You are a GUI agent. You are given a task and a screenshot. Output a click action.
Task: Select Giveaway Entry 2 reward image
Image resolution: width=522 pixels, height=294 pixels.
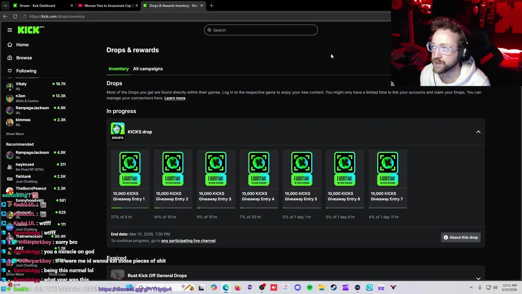pyautogui.click(x=173, y=169)
